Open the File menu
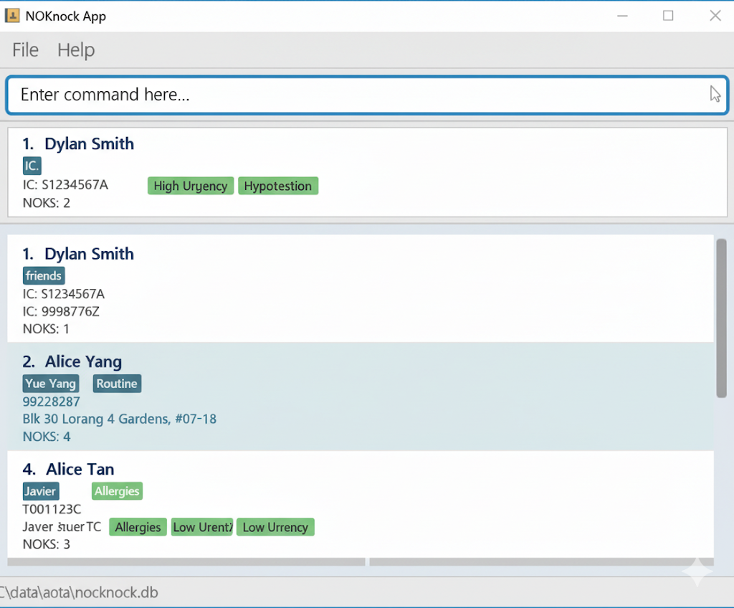Image resolution: width=734 pixels, height=608 pixels. (25, 50)
